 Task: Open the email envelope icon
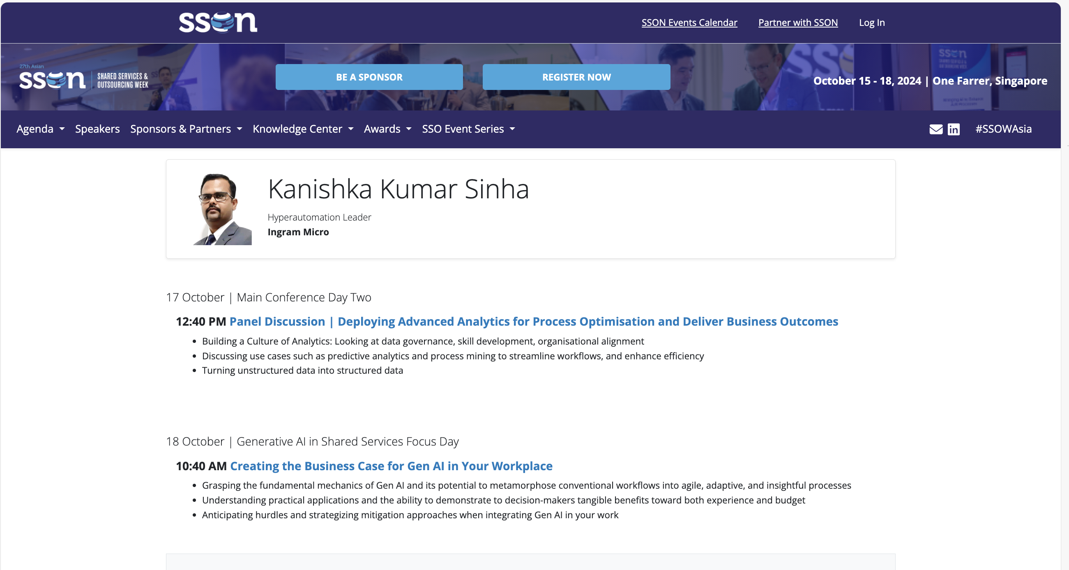[x=936, y=129]
